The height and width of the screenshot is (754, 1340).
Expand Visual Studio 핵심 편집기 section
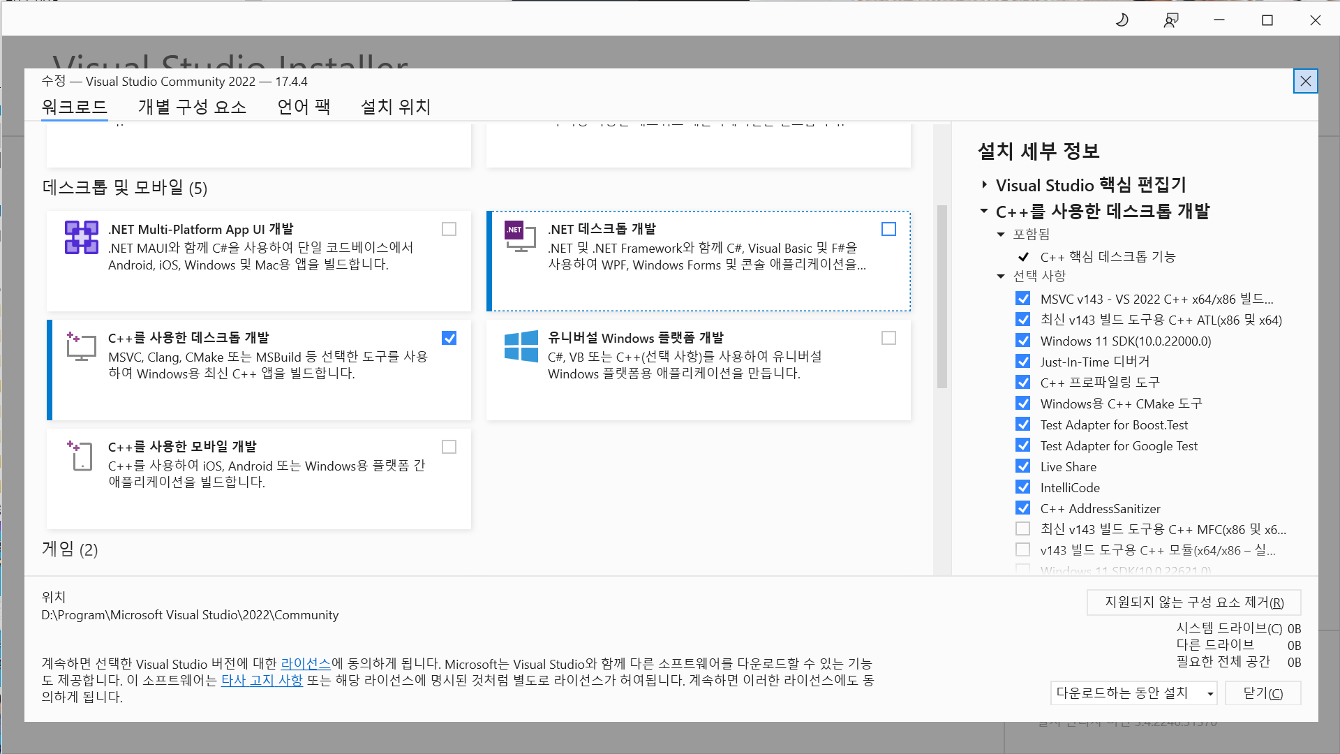click(984, 185)
